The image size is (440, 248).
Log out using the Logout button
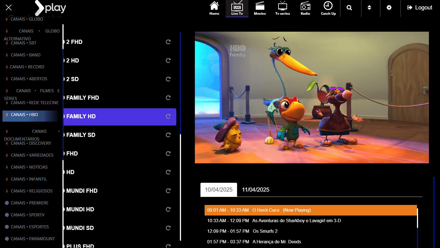tap(419, 8)
